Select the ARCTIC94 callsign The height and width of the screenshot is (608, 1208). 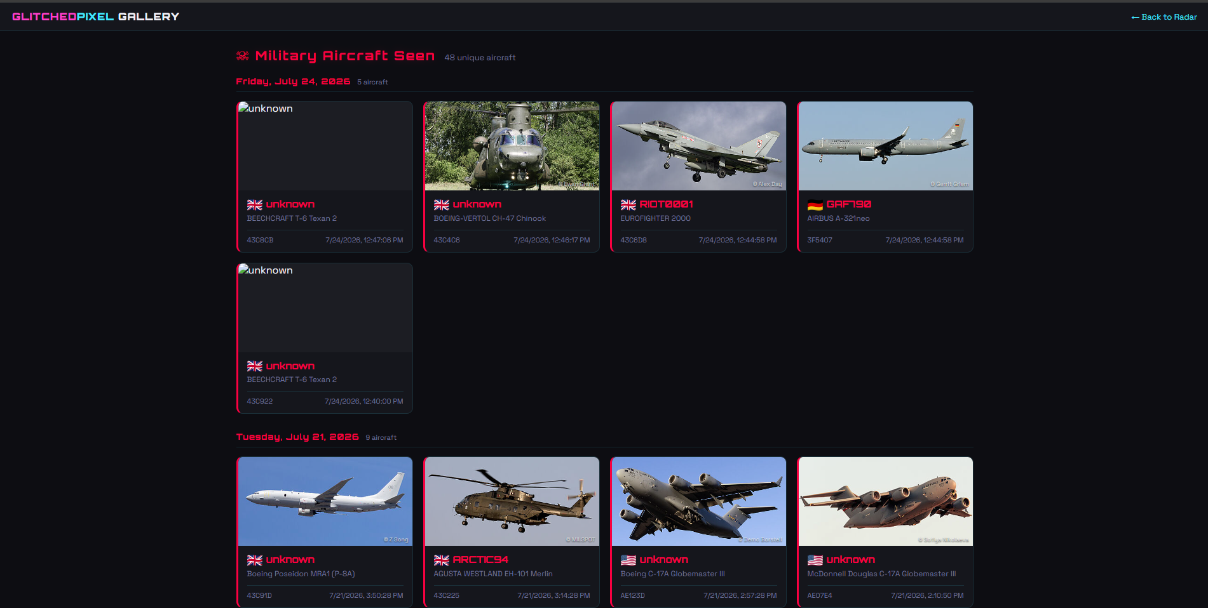[480, 560]
